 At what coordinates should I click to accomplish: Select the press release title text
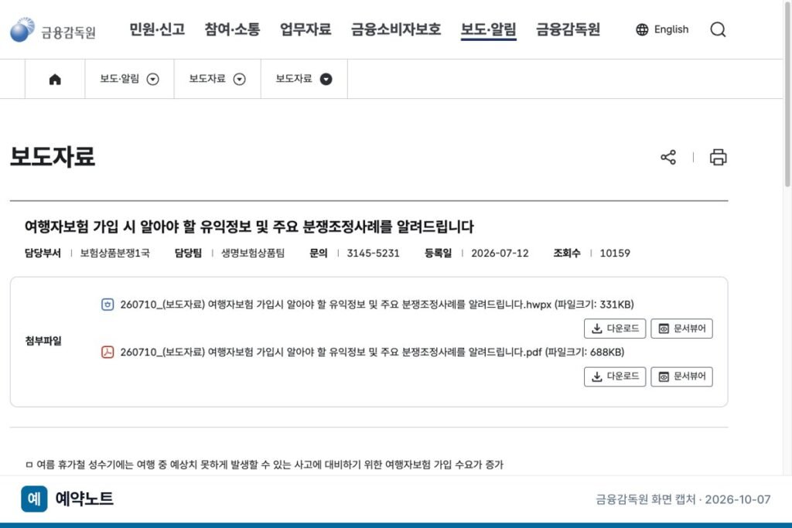[249, 227]
